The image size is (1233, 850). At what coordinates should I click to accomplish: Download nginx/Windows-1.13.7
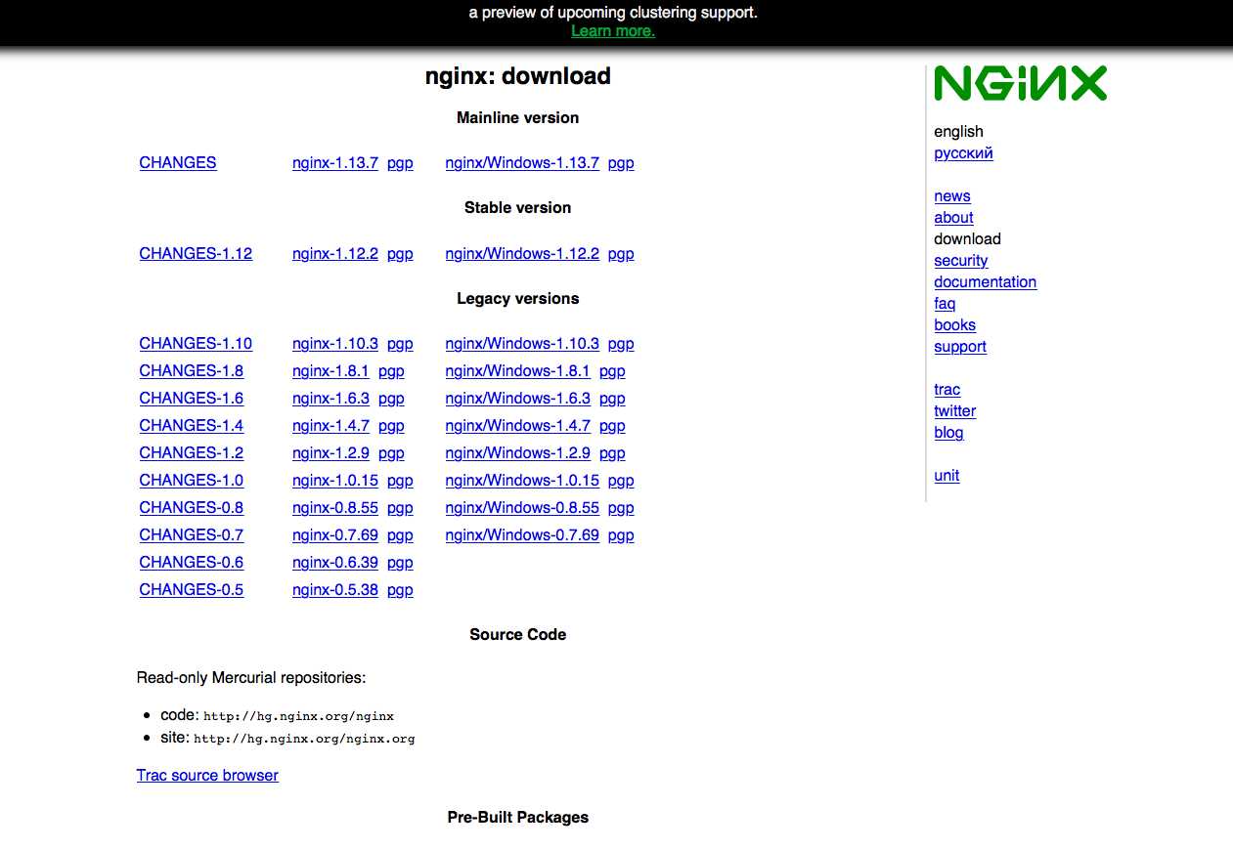click(522, 163)
